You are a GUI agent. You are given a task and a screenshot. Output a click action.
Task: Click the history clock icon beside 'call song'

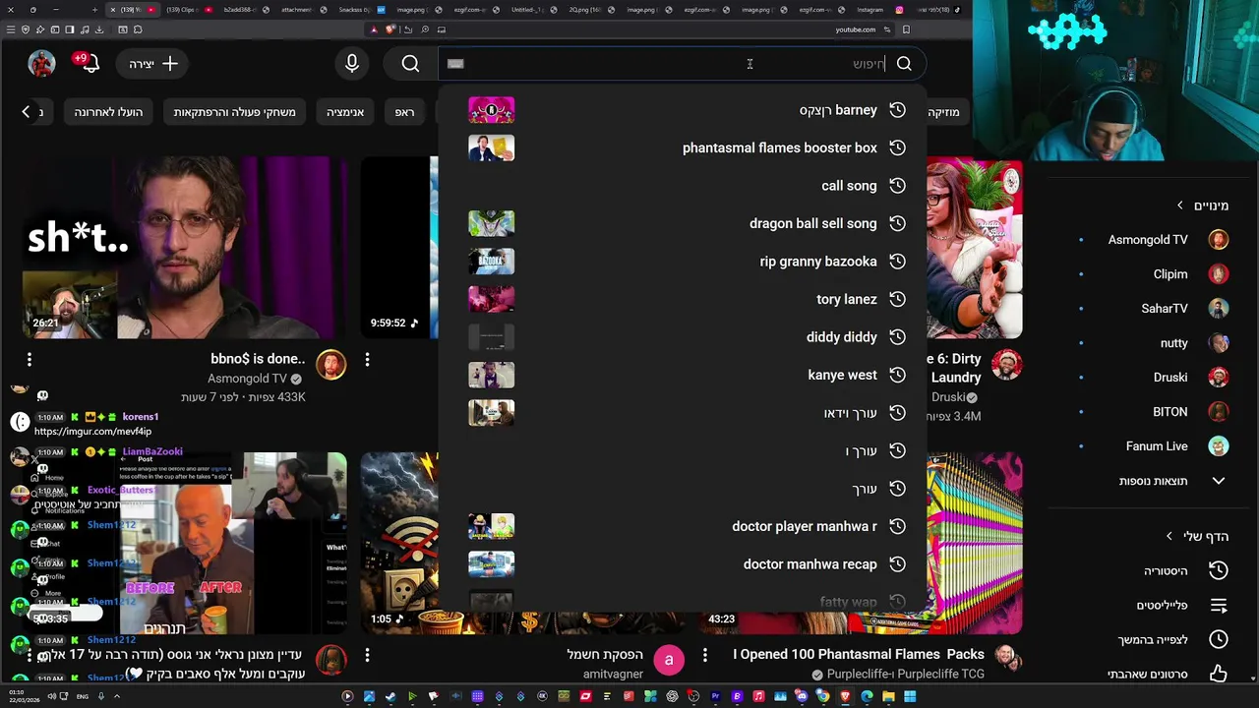[897, 186]
